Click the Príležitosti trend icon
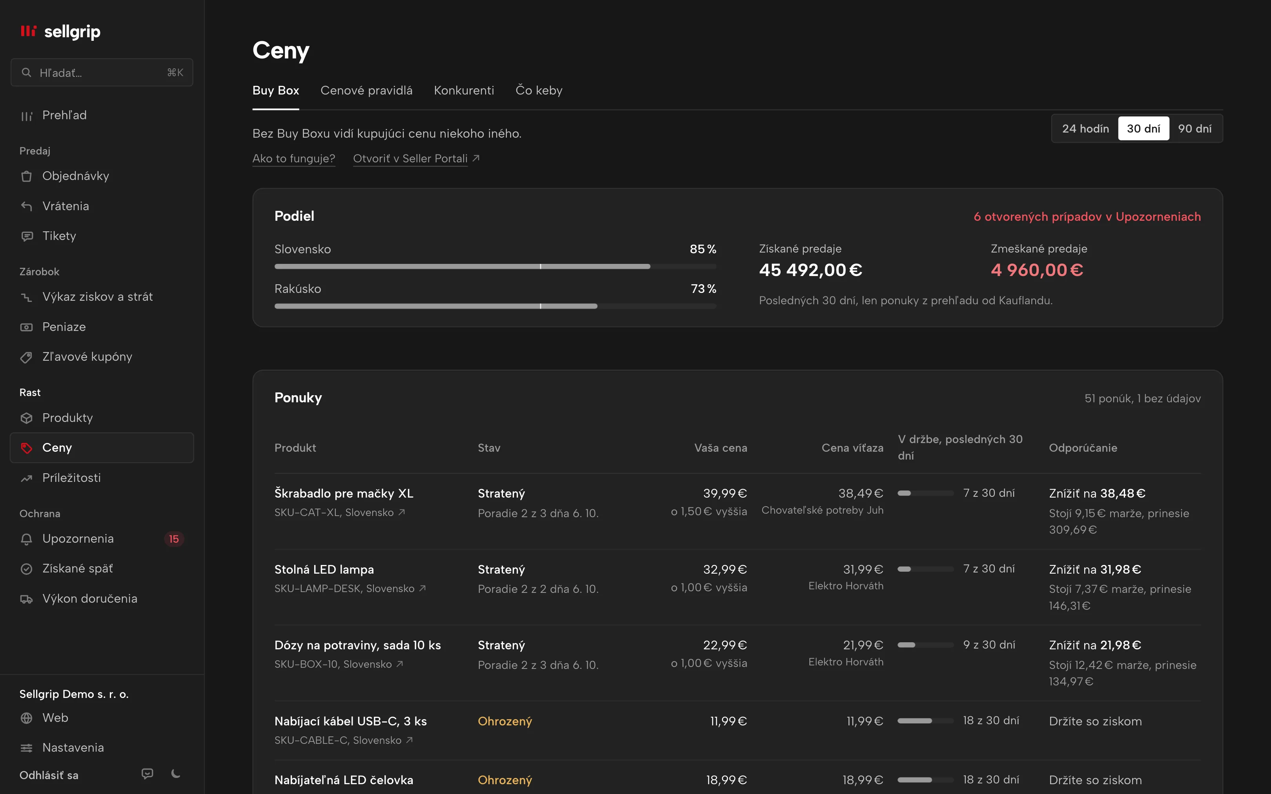 (x=26, y=478)
